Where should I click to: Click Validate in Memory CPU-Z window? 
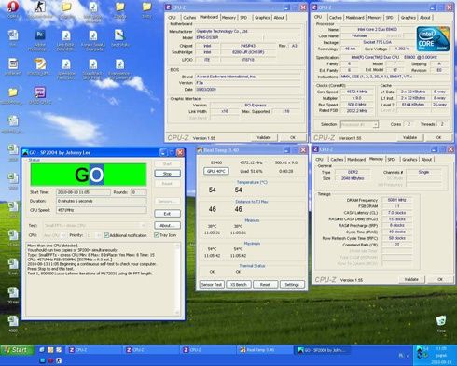pyautogui.click(x=411, y=279)
